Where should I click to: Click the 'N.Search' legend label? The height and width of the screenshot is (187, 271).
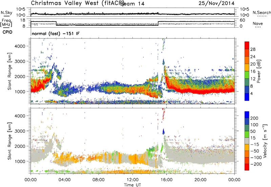point(262,12)
